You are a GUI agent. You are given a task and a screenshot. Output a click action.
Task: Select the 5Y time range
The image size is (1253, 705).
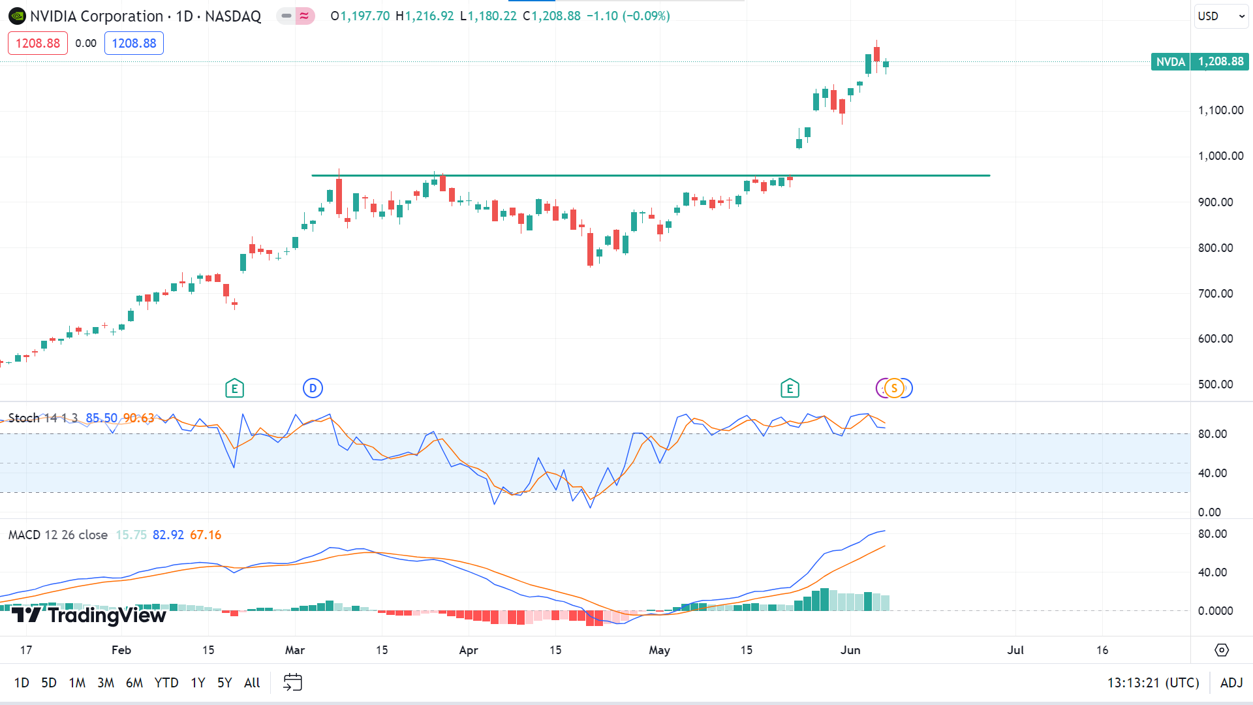click(x=224, y=683)
